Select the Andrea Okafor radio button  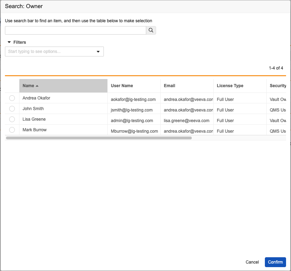pos(12,98)
